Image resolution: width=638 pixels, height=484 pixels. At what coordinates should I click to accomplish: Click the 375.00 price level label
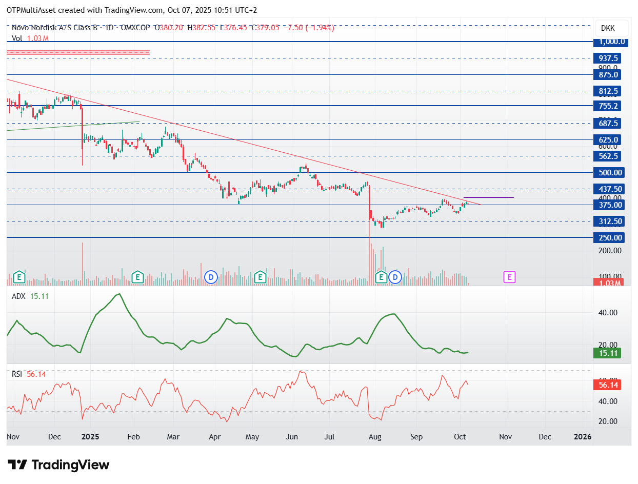point(607,205)
